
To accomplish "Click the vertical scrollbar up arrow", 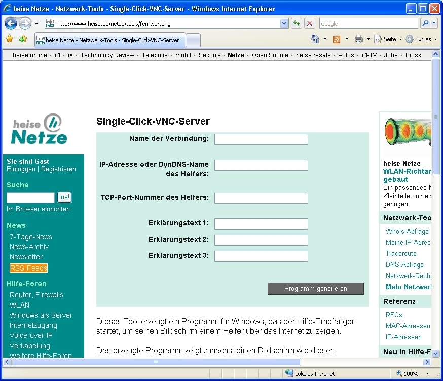I will (436, 54).
